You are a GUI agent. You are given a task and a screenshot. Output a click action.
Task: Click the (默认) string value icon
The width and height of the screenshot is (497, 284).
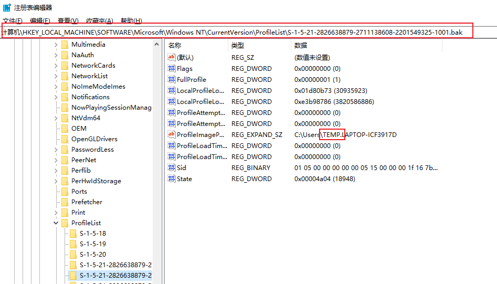click(172, 57)
